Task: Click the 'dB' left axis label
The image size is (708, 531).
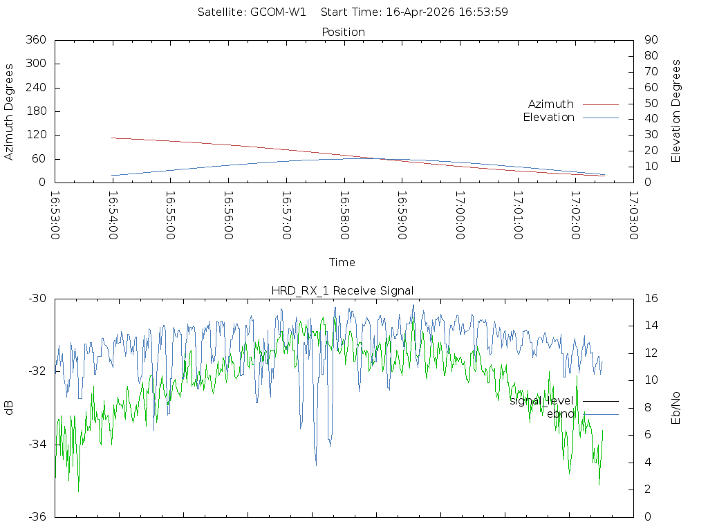Action: [10, 407]
